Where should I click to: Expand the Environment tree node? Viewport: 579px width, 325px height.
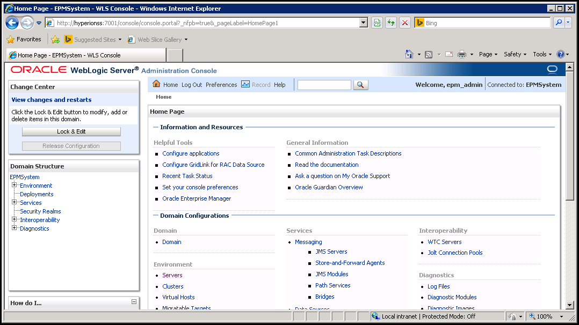pos(15,185)
